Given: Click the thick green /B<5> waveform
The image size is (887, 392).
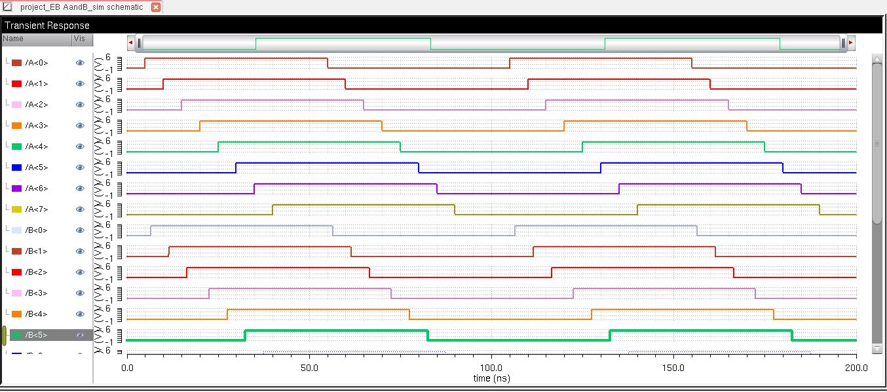Looking at the screenshot, I should tap(491, 335).
